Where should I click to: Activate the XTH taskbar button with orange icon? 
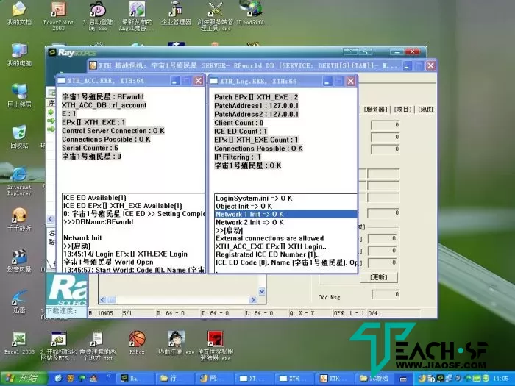click(x=334, y=379)
